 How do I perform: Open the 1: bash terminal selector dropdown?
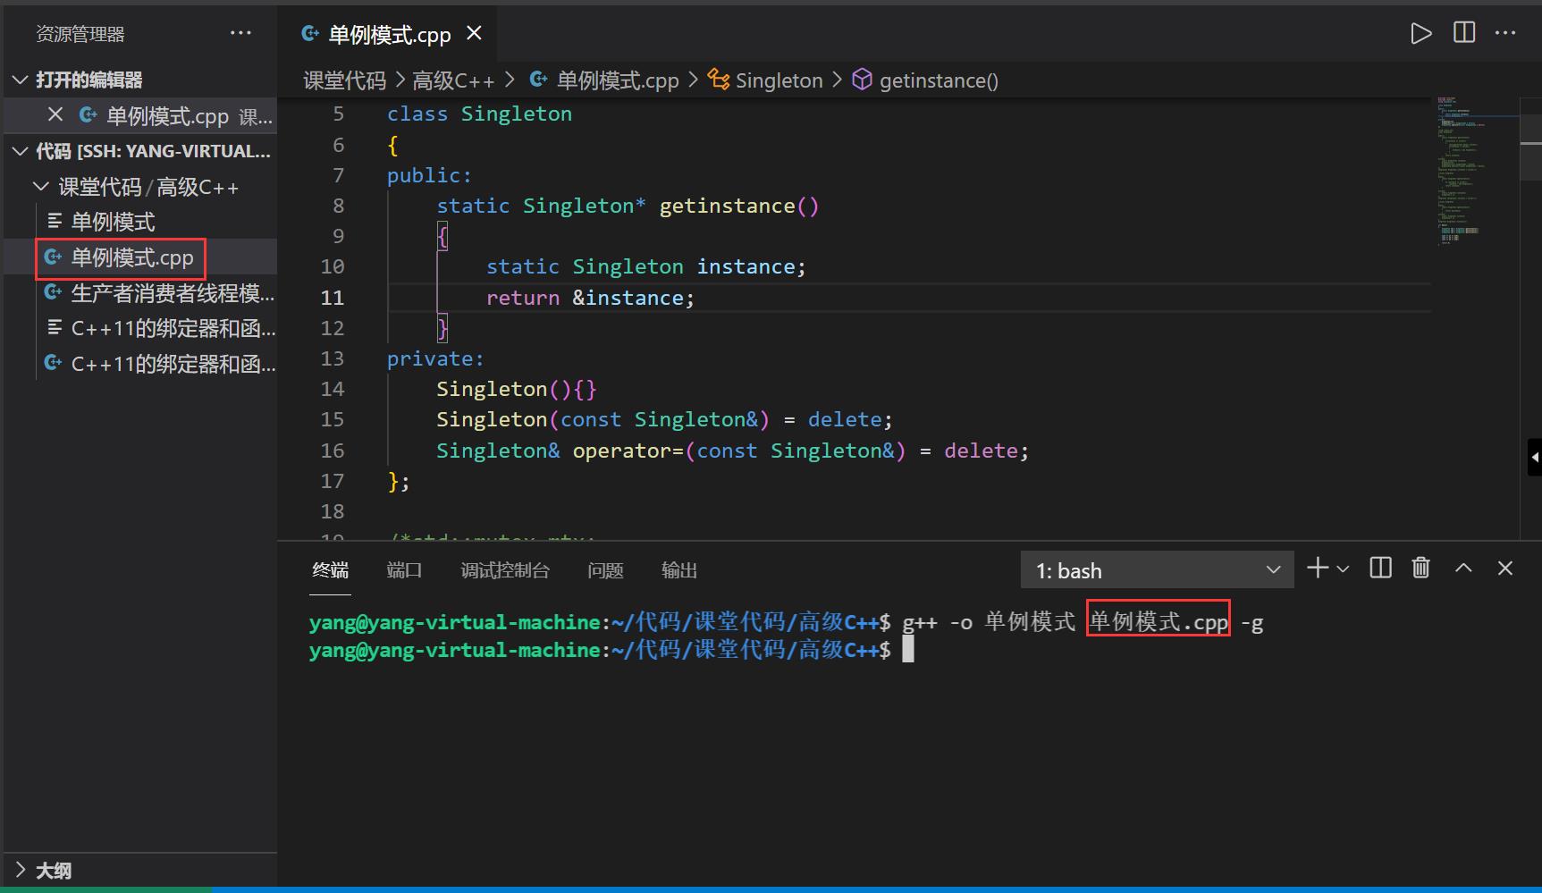[x=1157, y=570]
